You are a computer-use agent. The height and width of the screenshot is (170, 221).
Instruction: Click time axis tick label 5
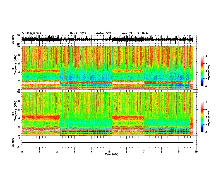(x=109, y=152)
